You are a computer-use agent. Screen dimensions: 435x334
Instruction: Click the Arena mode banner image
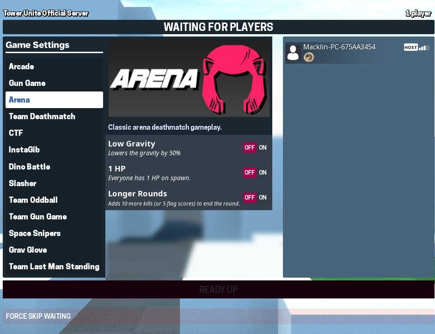(x=189, y=78)
